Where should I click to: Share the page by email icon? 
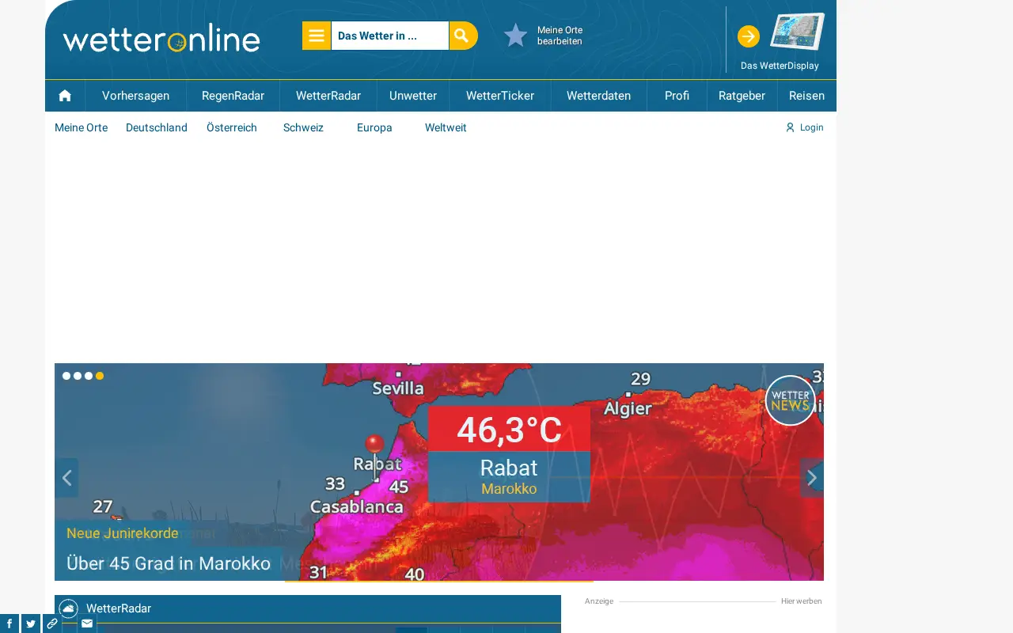(x=87, y=624)
